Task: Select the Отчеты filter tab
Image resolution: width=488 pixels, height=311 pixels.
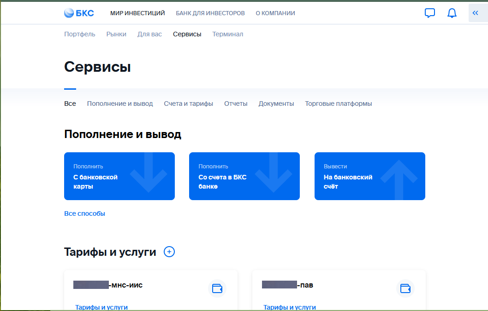Action: (x=236, y=104)
